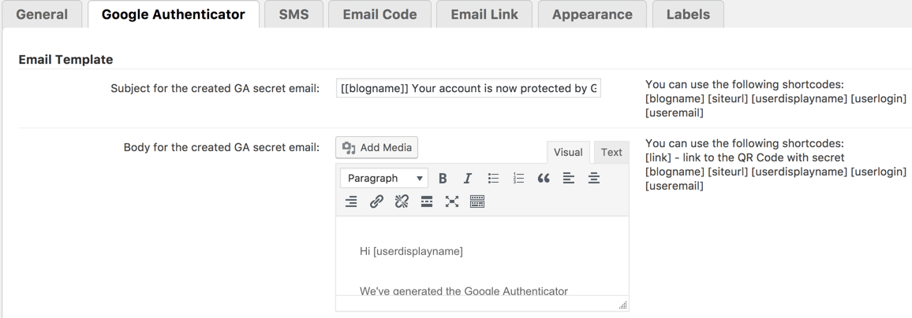Align text left in the editor
Image resolution: width=912 pixels, height=318 pixels.
tap(568, 179)
